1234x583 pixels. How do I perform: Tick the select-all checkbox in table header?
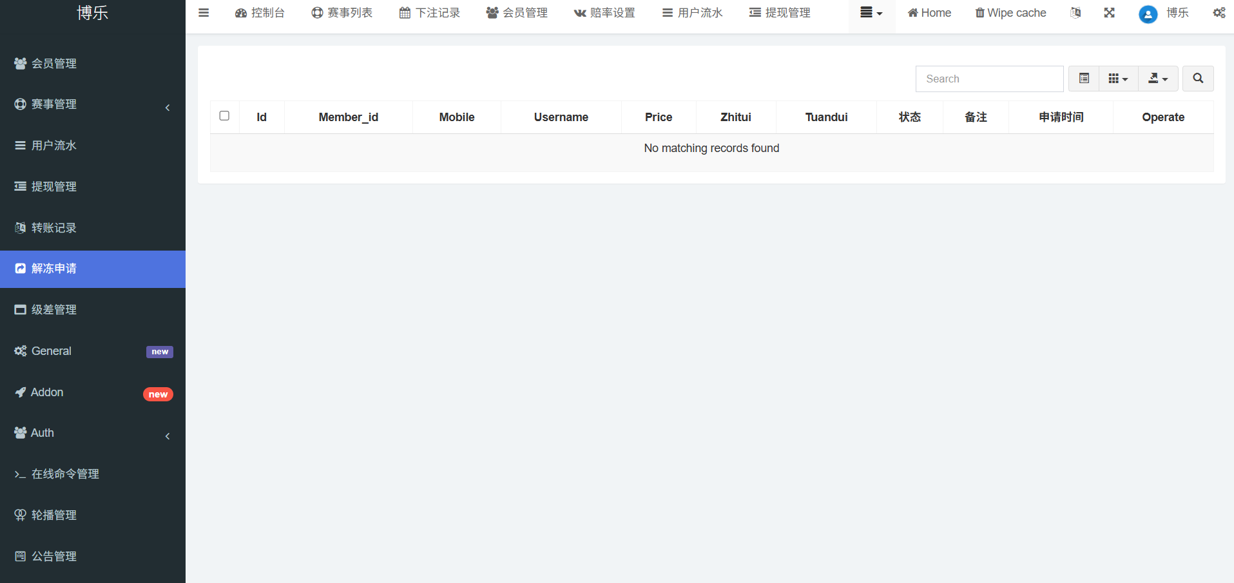pos(224,116)
